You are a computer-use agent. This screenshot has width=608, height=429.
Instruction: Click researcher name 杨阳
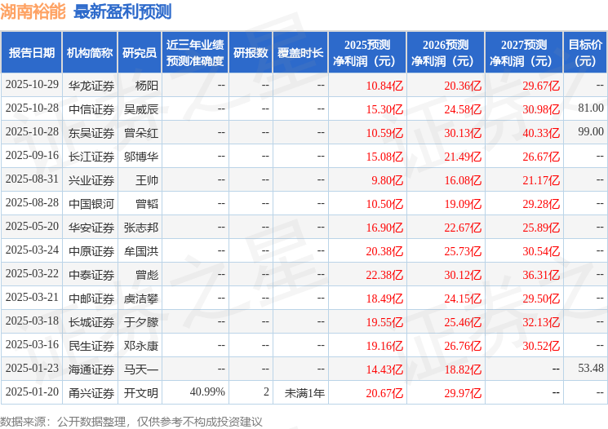coord(147,86)
